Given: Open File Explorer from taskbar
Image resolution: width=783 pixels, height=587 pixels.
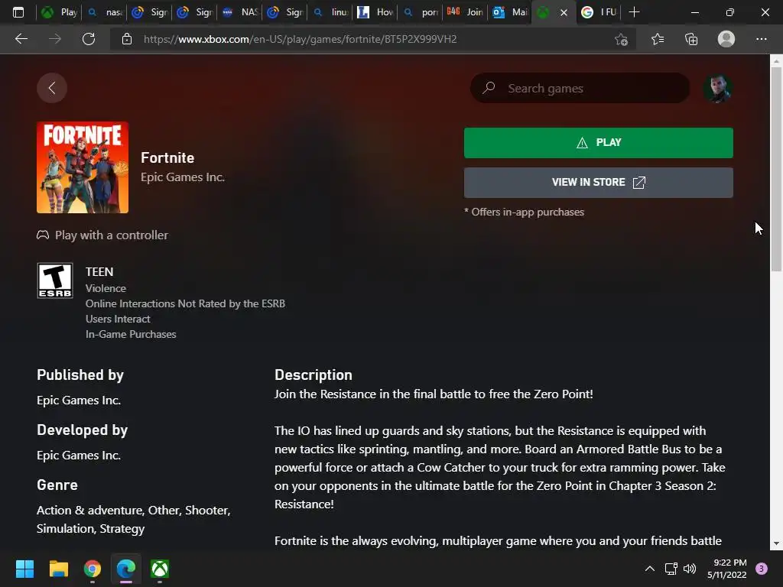Looking at the screenshot, I should tap(58, 569).
